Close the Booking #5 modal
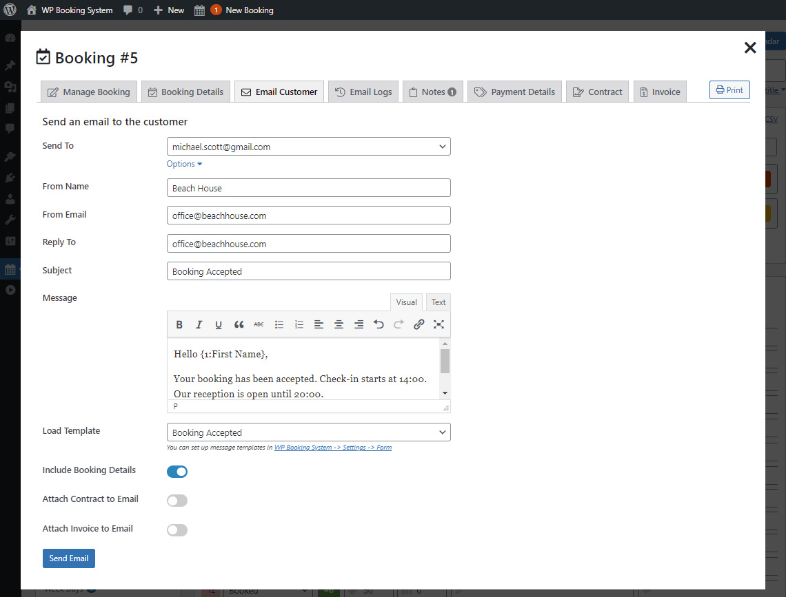Image resolution: width=786 pixels, height=597 pixels. click(x=750, y=48)
